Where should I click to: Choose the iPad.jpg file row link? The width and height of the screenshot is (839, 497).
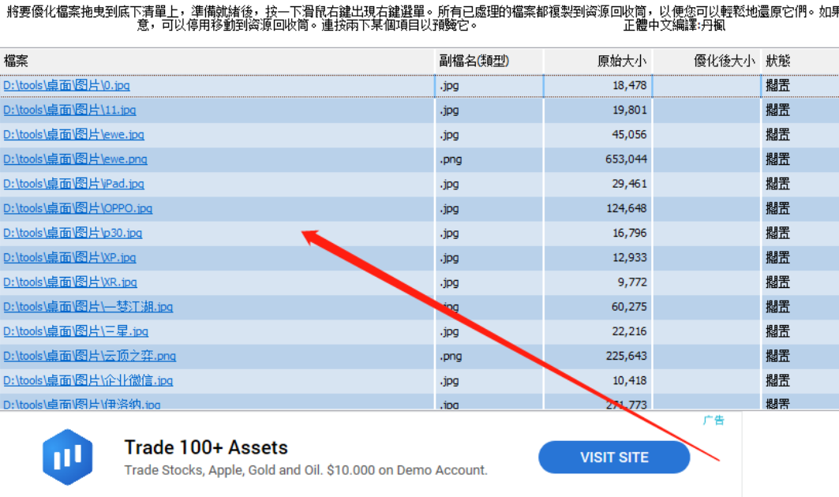point(73,184)
